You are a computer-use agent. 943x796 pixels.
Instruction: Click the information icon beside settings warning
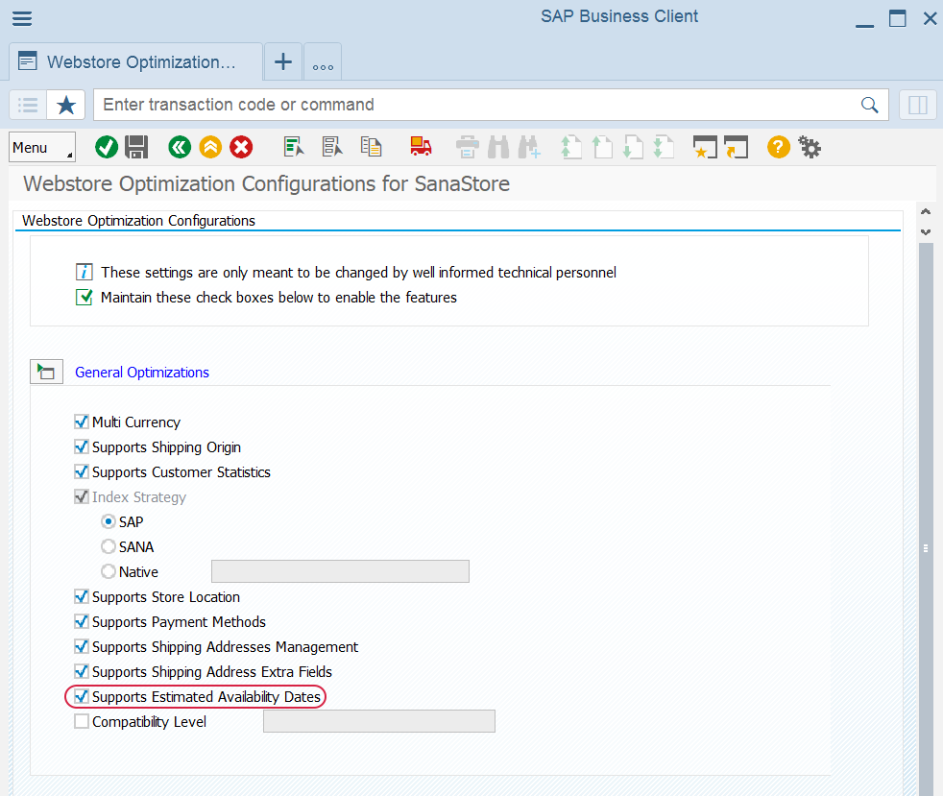click(x=85, y=273)
